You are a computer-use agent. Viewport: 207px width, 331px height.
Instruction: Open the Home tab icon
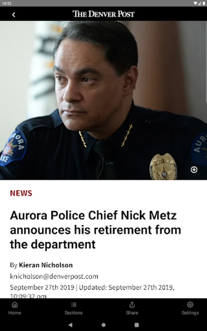[x=15, y=305]
